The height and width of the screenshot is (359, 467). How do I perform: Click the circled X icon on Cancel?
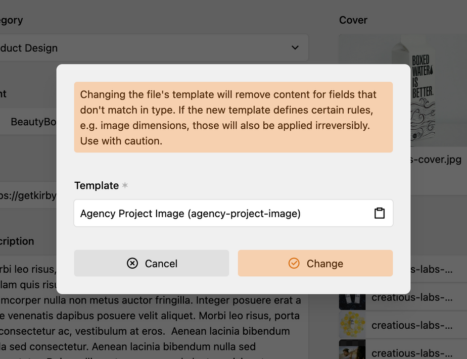coord(132,263)
